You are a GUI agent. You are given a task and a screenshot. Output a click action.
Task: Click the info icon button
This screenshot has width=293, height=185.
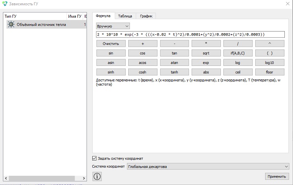(x=97, y=176)
